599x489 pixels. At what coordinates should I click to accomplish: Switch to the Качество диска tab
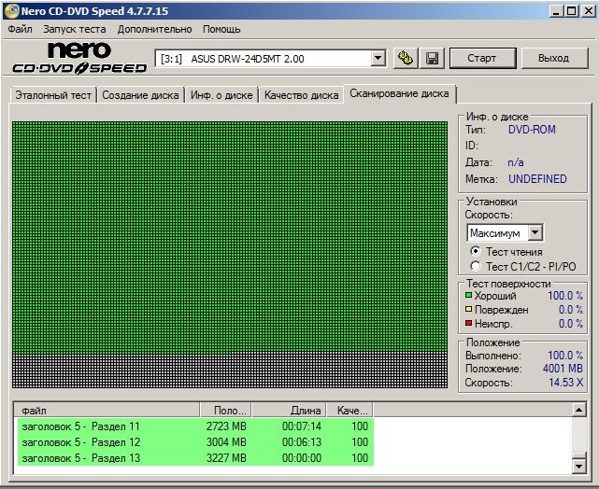coord(301,95)
